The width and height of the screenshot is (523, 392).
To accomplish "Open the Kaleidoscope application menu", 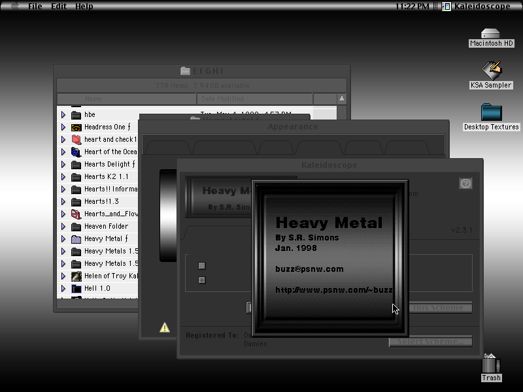I will point(476,6).
